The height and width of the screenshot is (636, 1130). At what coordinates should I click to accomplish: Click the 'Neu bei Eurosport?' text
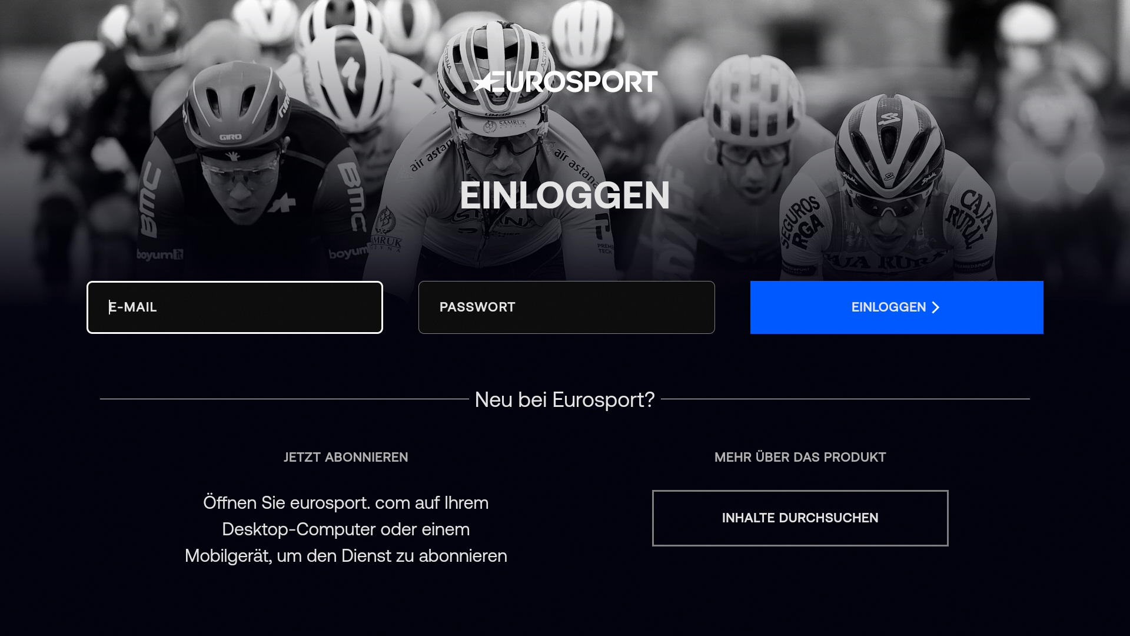[564, 400]
